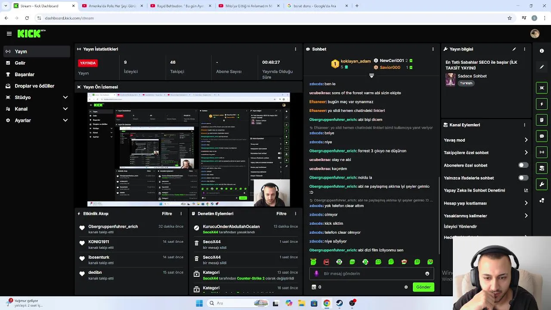Bookmark this page with the star icon
This screenshot has height=310, width=551.
click(x=510, y=18)
